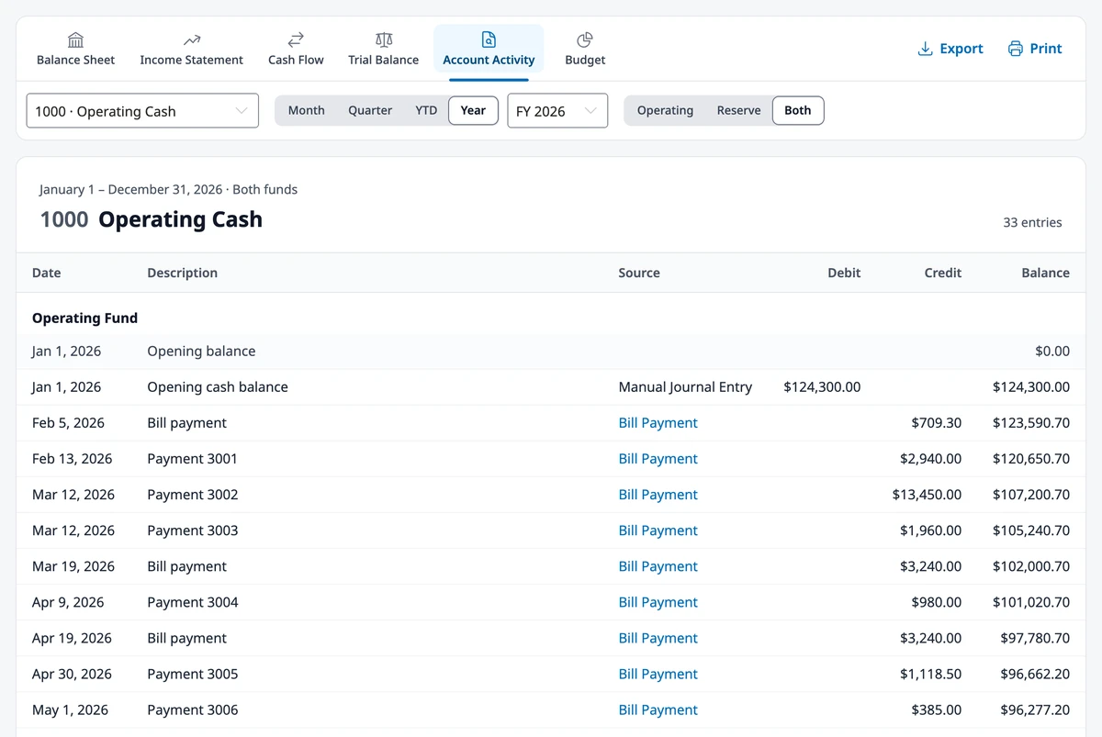Viewport: 1102px width, 737px height.
Task: Go to the Cash Flow tab
Action: [296, 49]
